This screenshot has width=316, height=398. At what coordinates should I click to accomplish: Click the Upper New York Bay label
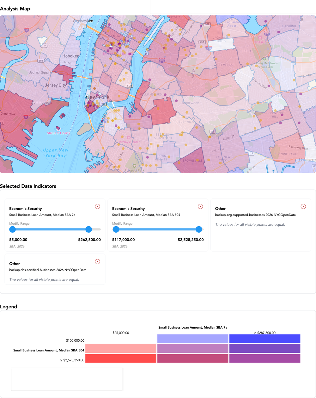coord(56,153)
